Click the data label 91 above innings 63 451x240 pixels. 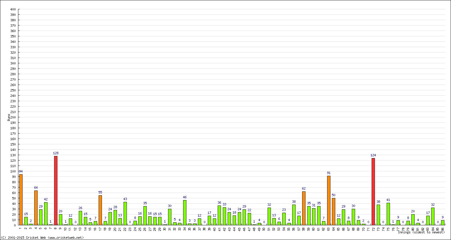[x=329, y=173]
